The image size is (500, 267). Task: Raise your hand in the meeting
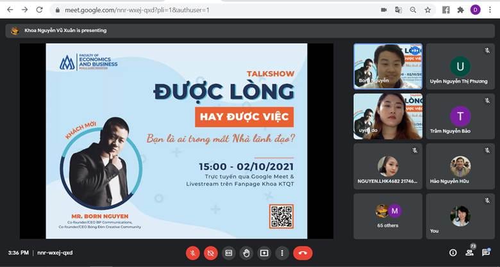[x=246, y=253]
